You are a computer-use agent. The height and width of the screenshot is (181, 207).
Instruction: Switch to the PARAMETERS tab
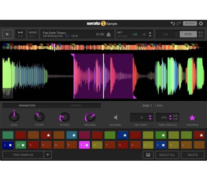pyautogui.click(x=27, y=106)
